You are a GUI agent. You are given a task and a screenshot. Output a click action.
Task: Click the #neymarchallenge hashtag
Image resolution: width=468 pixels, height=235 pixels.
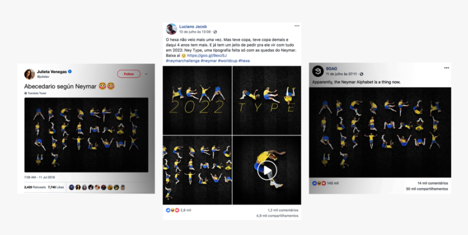pyautogui.click(x=182, y=61)
